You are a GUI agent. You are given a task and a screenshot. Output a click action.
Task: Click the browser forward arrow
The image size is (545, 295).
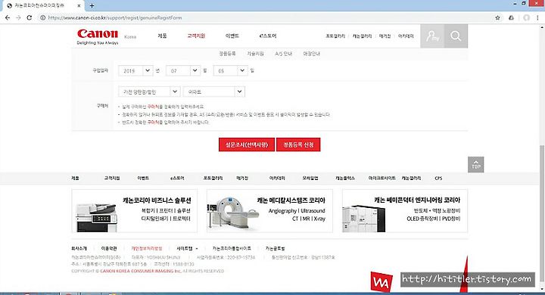(x=18, y=17)
